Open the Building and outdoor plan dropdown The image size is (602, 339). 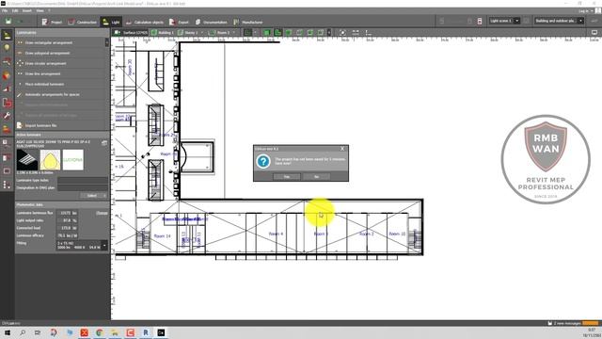click(559, 21)
